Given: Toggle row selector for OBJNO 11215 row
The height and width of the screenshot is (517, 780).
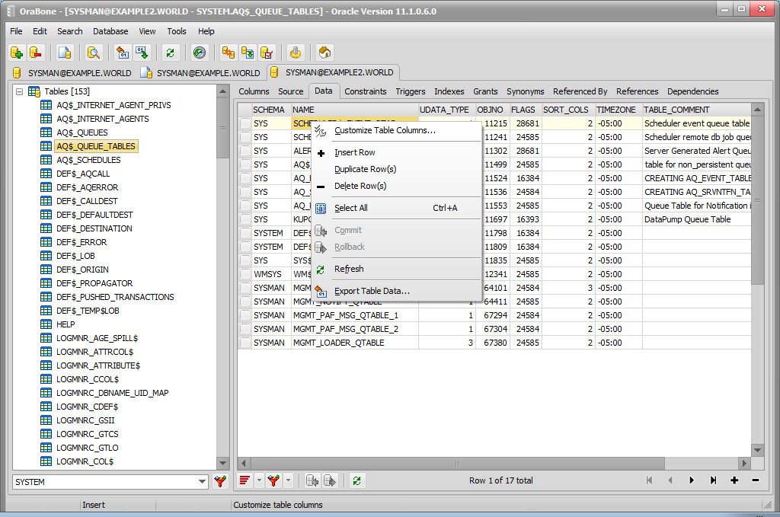Looking at the screenshot, I should click(x=245, y=124).
